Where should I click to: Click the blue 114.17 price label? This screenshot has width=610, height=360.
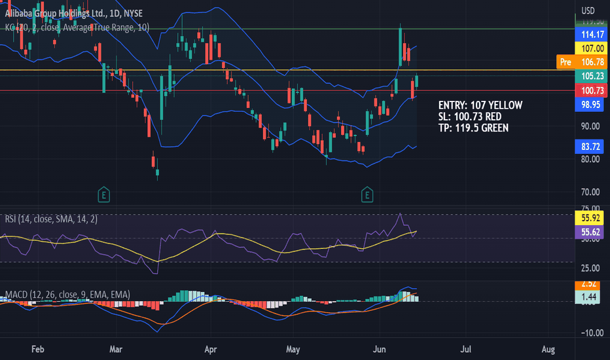point(590,35)
